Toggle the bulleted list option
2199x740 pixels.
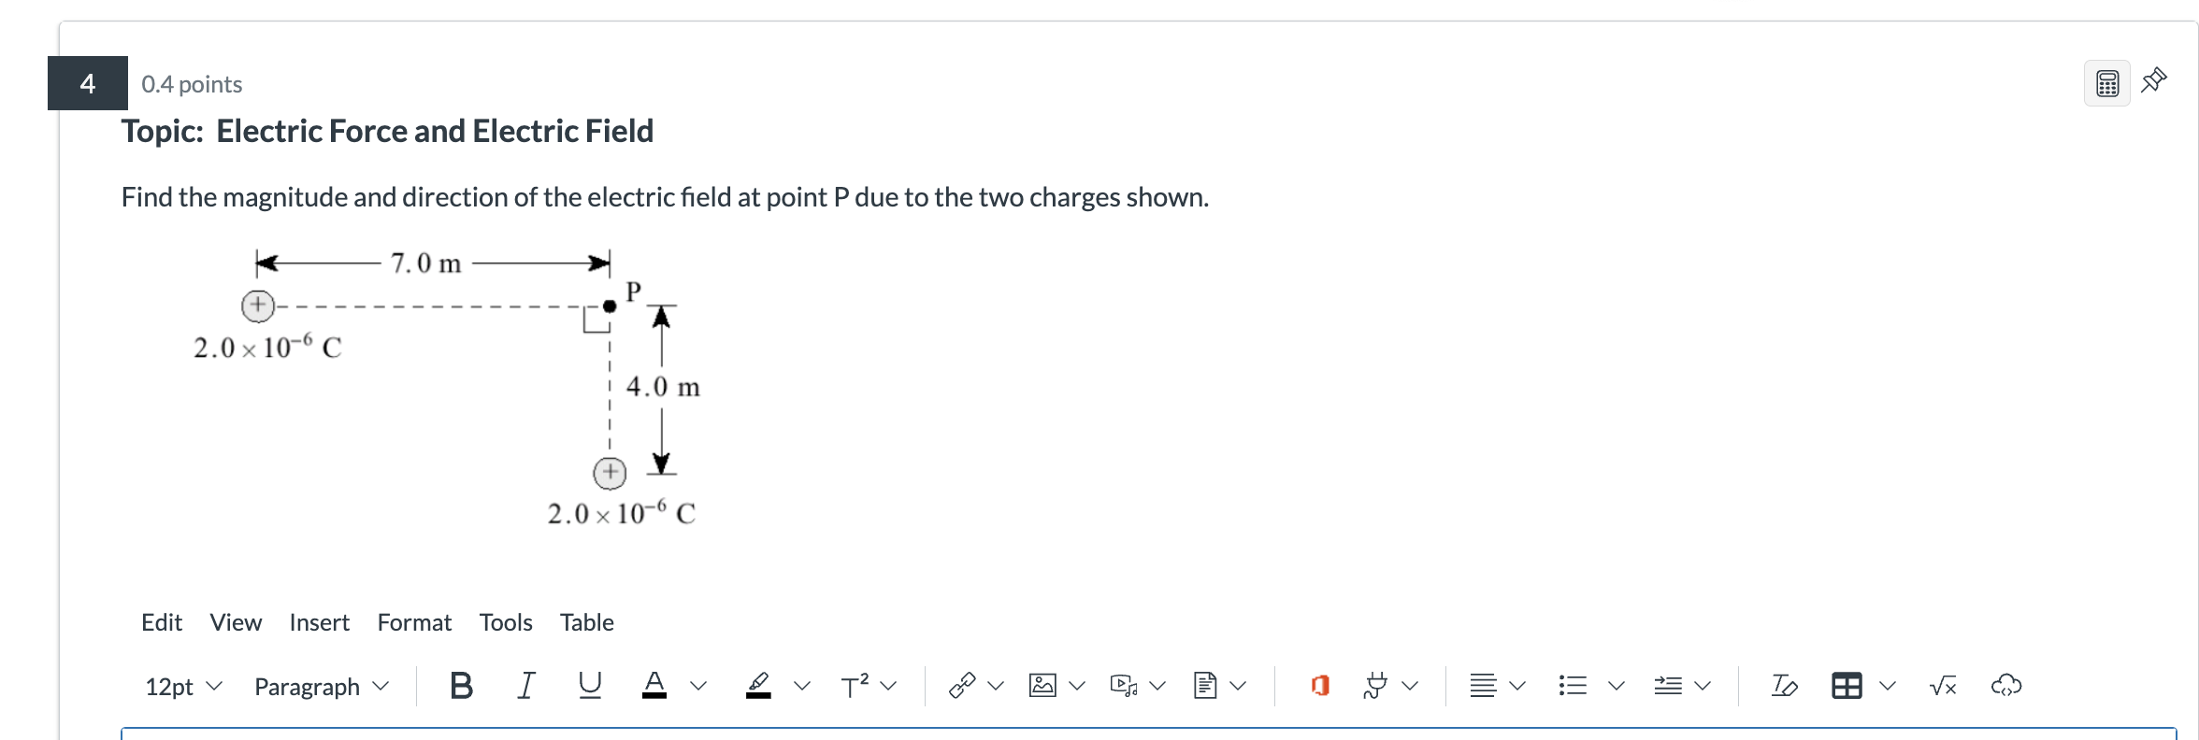point(1572,685)
